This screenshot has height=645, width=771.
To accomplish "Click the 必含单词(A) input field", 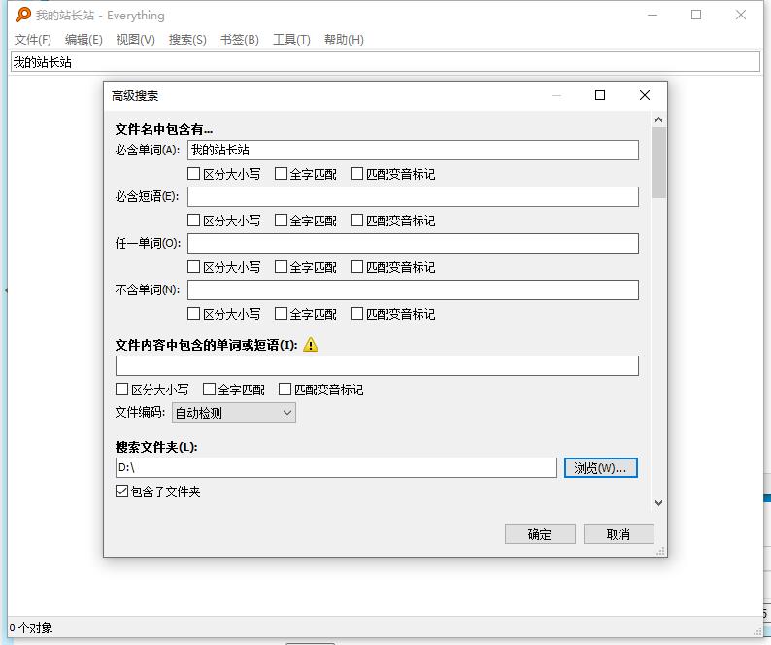I will pos(413,150).
